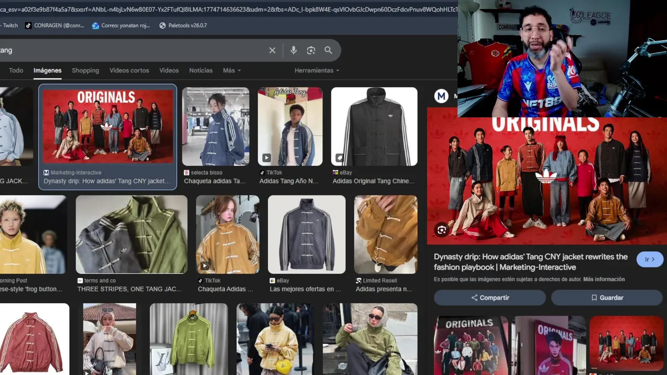Image resolution: width=667 pixels, height=375 pixels.
Task: Switch to Shopping tab
Action: pyautogui.click(x=85, y=70)
